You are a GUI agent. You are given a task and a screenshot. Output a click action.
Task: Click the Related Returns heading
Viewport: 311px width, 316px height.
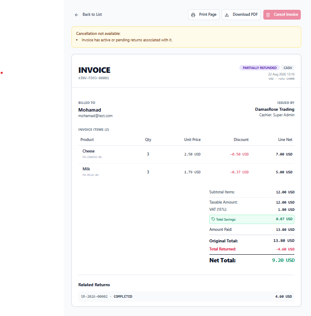(x=94, y=285)
